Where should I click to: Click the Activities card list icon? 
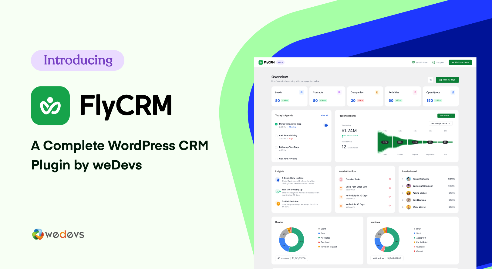(415, 92)
